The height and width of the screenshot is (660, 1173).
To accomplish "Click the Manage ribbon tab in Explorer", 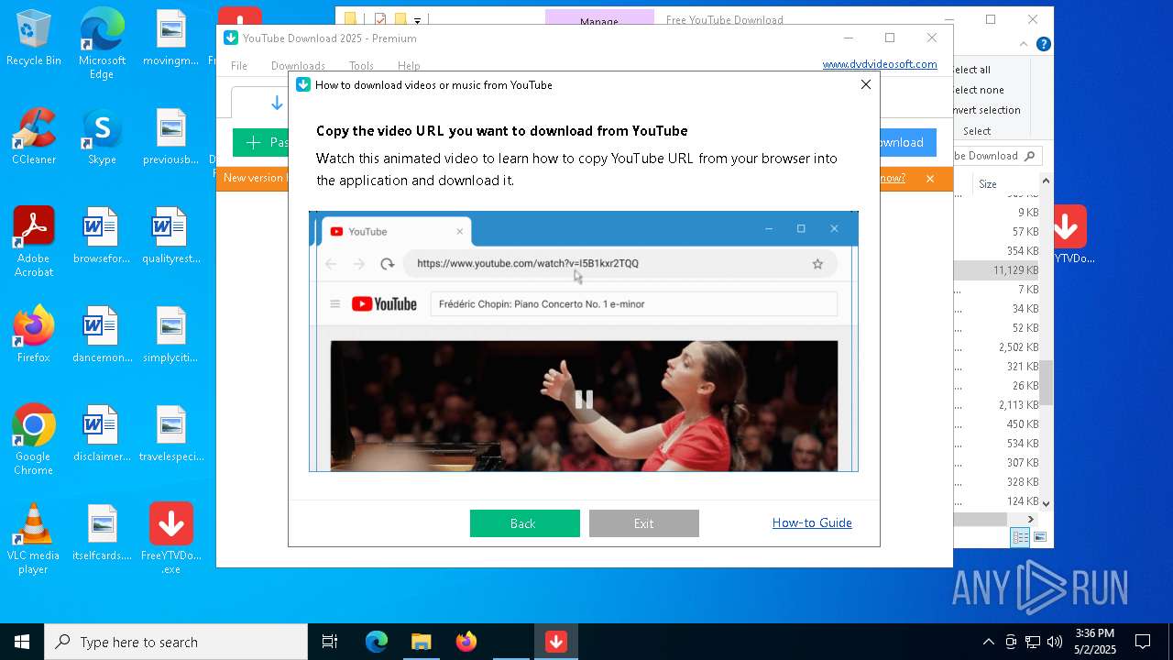I will 599,20.
